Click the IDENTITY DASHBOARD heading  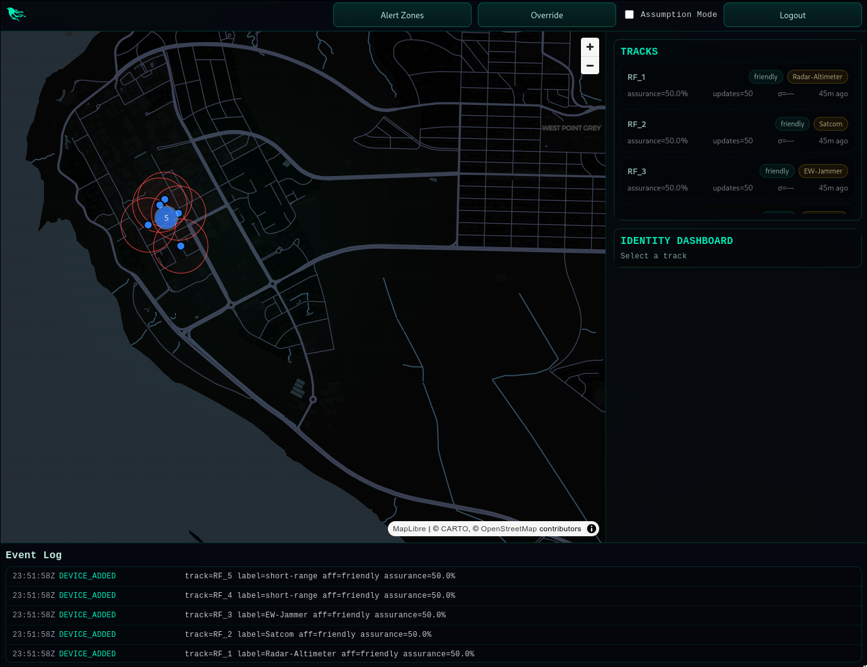676,241
